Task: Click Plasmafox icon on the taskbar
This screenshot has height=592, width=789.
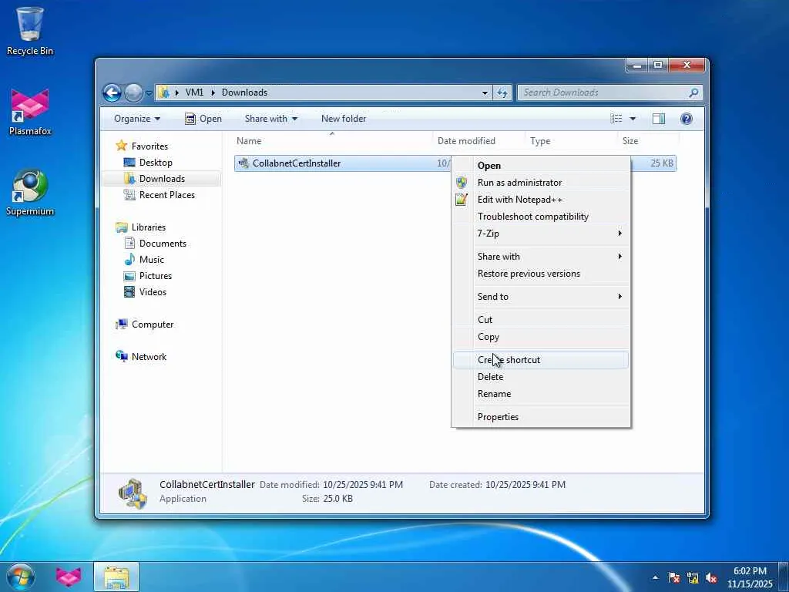Action: tap(69, 577)
